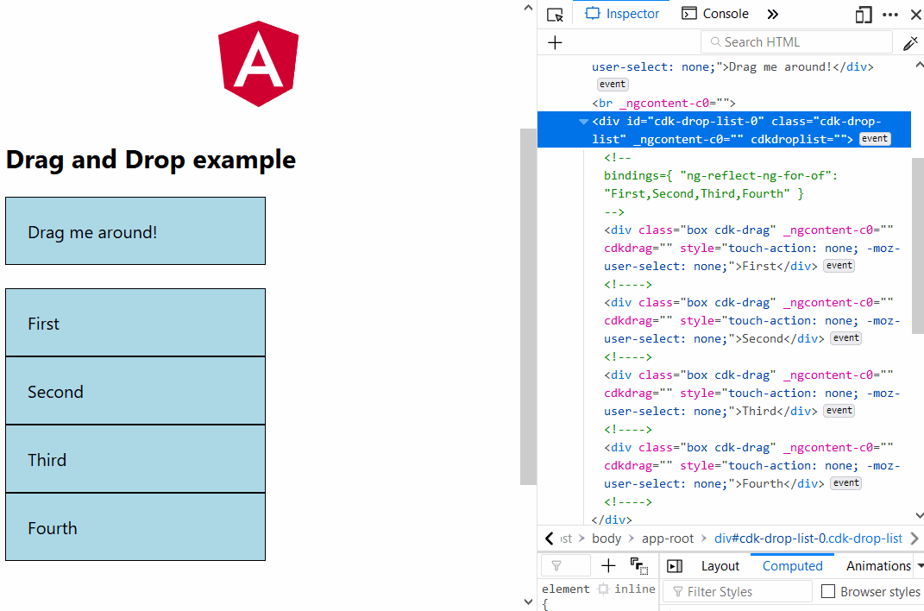Select the element picker tool
The width and height of the screenshot is (924, 611).
553,14
